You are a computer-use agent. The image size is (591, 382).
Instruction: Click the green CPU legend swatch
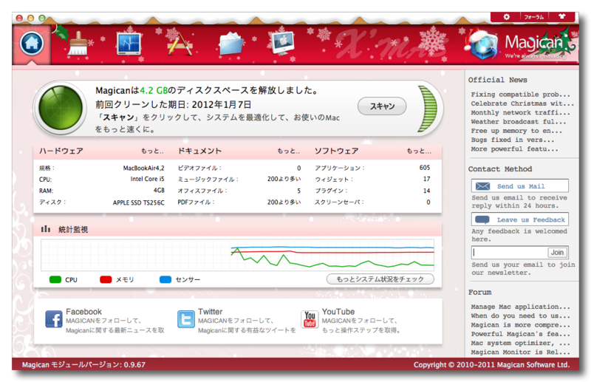click(55, 280)
